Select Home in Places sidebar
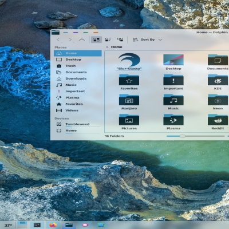 [x=78, y=53]
